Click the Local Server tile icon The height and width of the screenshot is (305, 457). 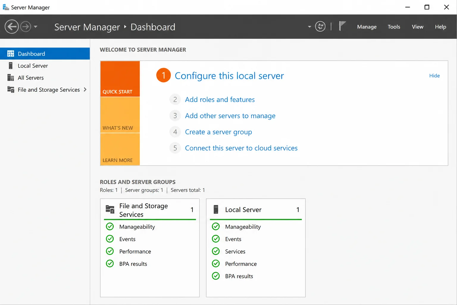pos(216,209)
